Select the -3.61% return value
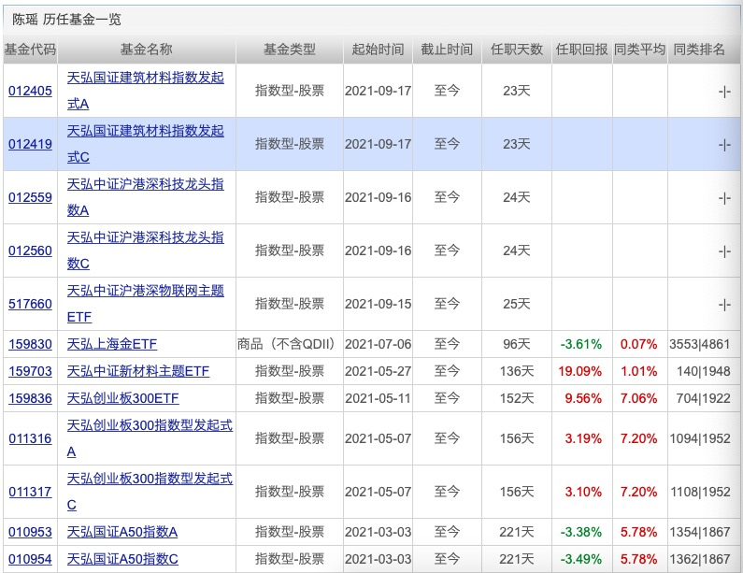This screenshot has width=743, height=573. click(x=581, y=344)
